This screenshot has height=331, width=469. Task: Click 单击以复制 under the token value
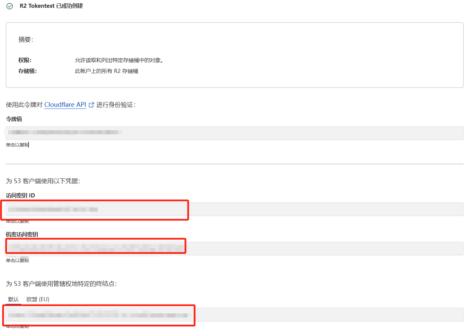17,145
